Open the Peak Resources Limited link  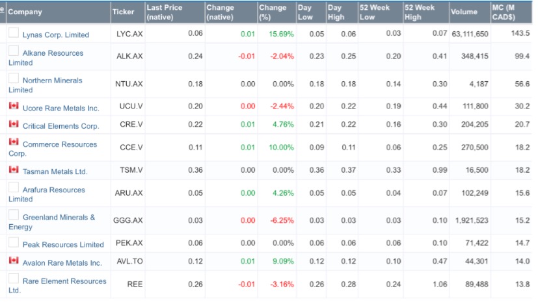coord(63,245)
